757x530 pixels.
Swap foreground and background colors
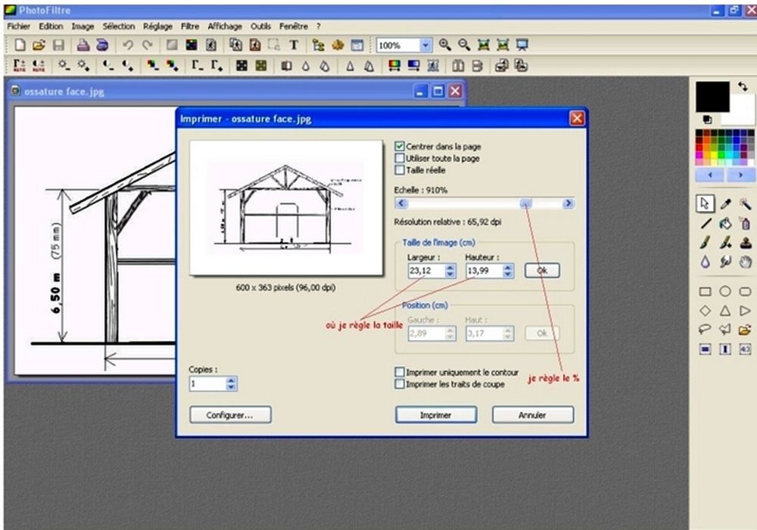743,87
